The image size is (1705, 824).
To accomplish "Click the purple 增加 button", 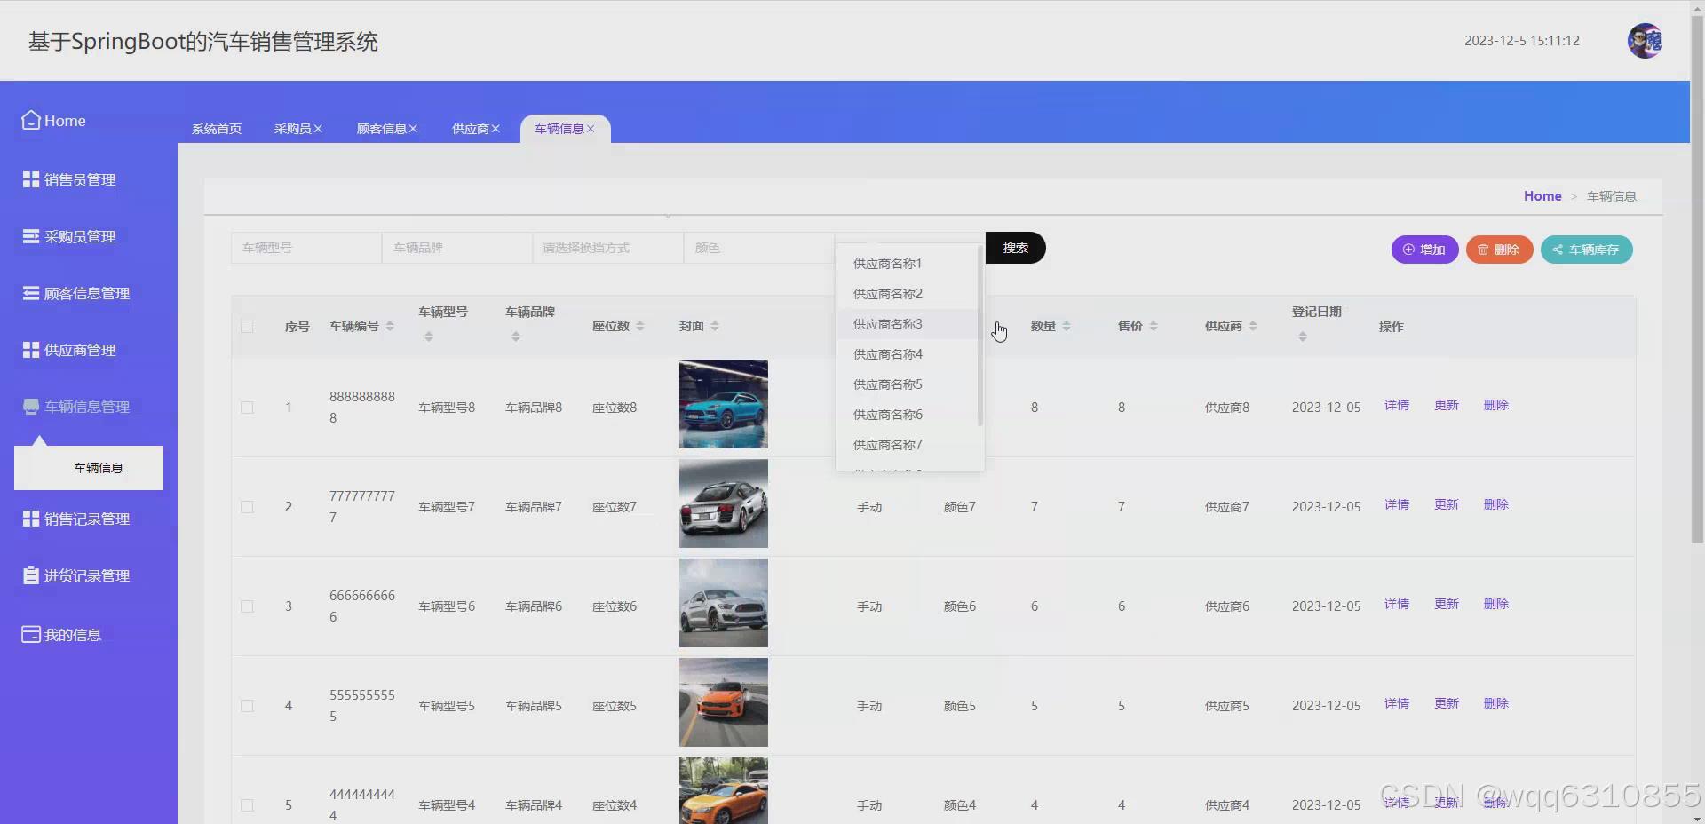I will pos(1424,250).
